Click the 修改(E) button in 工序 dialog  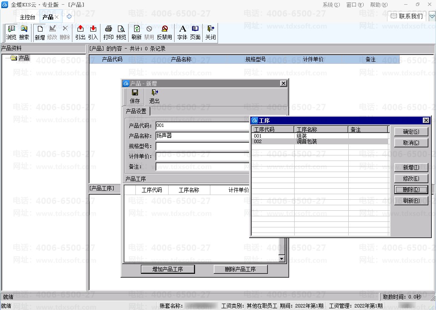(411, 178)
